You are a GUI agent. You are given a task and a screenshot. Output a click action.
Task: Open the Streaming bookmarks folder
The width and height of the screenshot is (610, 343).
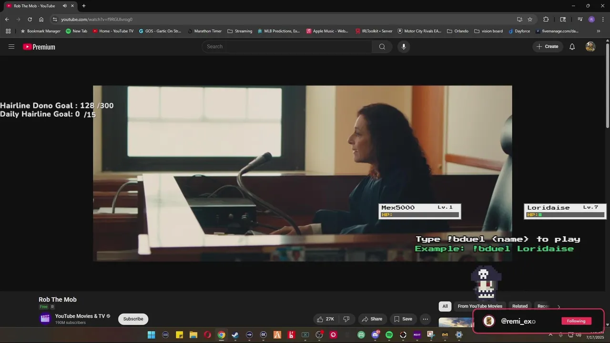tap(240, 31)
